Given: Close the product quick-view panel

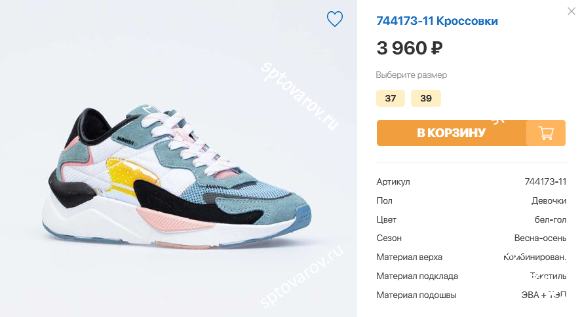Looking at the screenshot, I should 571,11.
